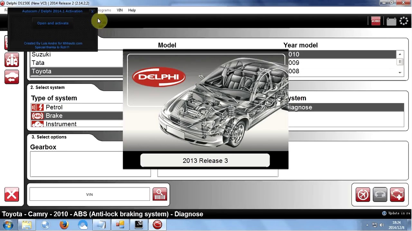This screenshot has height=231, width=412.
Task: Open the Help menu
Action: 132,10
